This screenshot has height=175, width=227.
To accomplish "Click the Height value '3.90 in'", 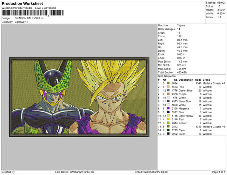I will (221, 10).
